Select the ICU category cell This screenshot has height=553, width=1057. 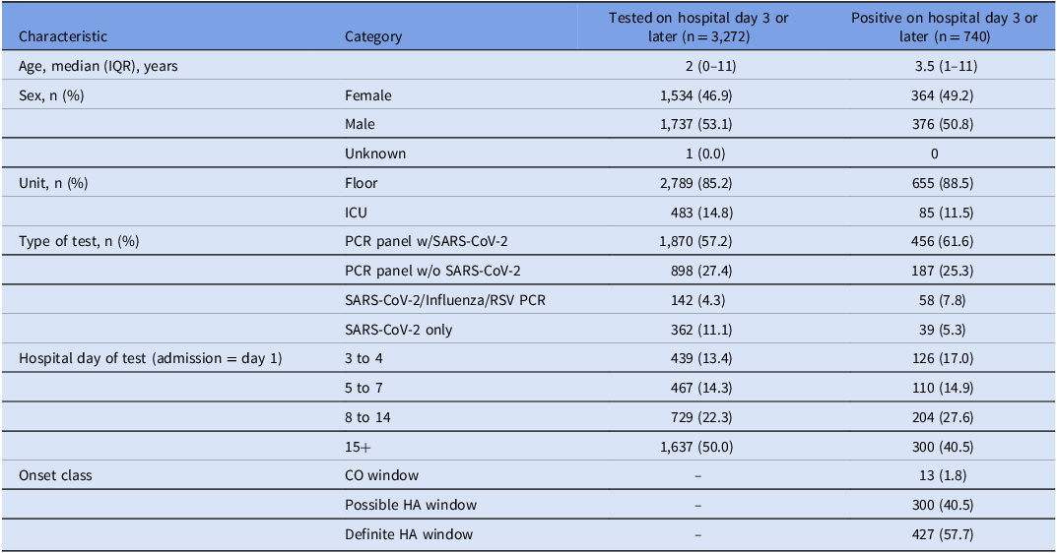[x=356, y=213]
